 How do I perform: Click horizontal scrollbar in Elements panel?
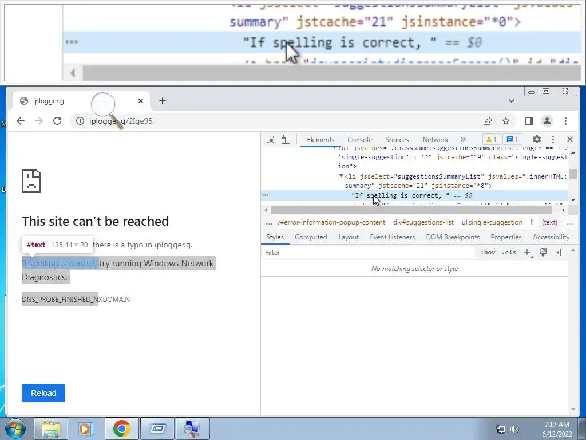pos(411,210)
